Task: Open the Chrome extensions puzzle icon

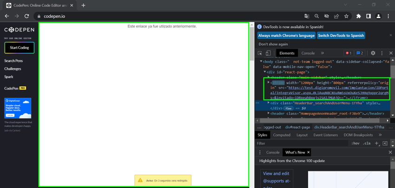Action: [x=358, y=16]
